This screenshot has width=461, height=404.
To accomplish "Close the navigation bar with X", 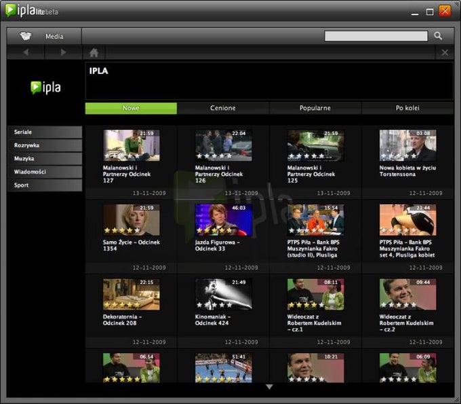I will point(445,53).
